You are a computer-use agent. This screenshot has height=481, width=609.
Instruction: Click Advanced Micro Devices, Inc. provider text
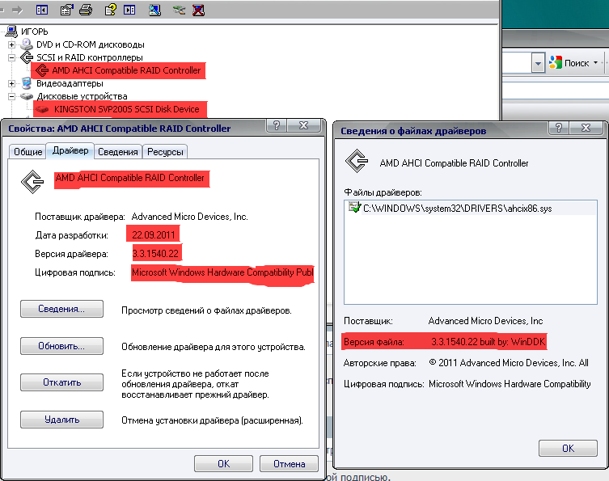(189, 217)
